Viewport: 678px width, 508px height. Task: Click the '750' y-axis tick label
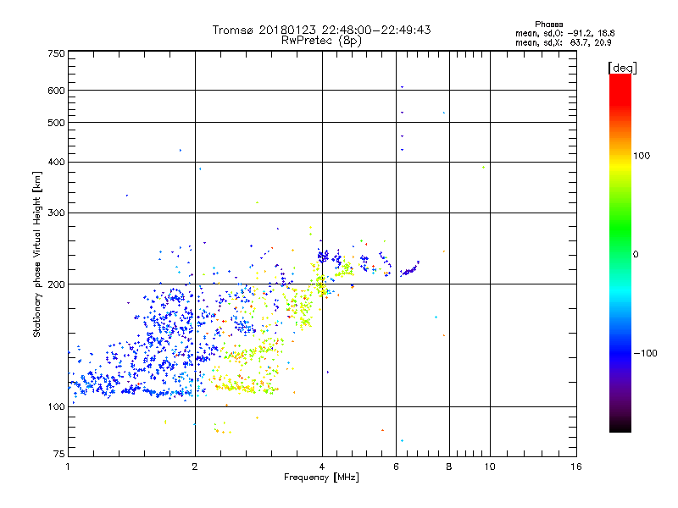[56, 53]
